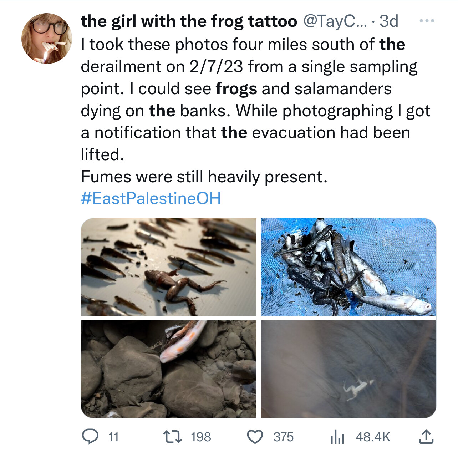Like the tweet with heart icon
The height and width of the screenshot is (457, 458).
tap(255, 437)
